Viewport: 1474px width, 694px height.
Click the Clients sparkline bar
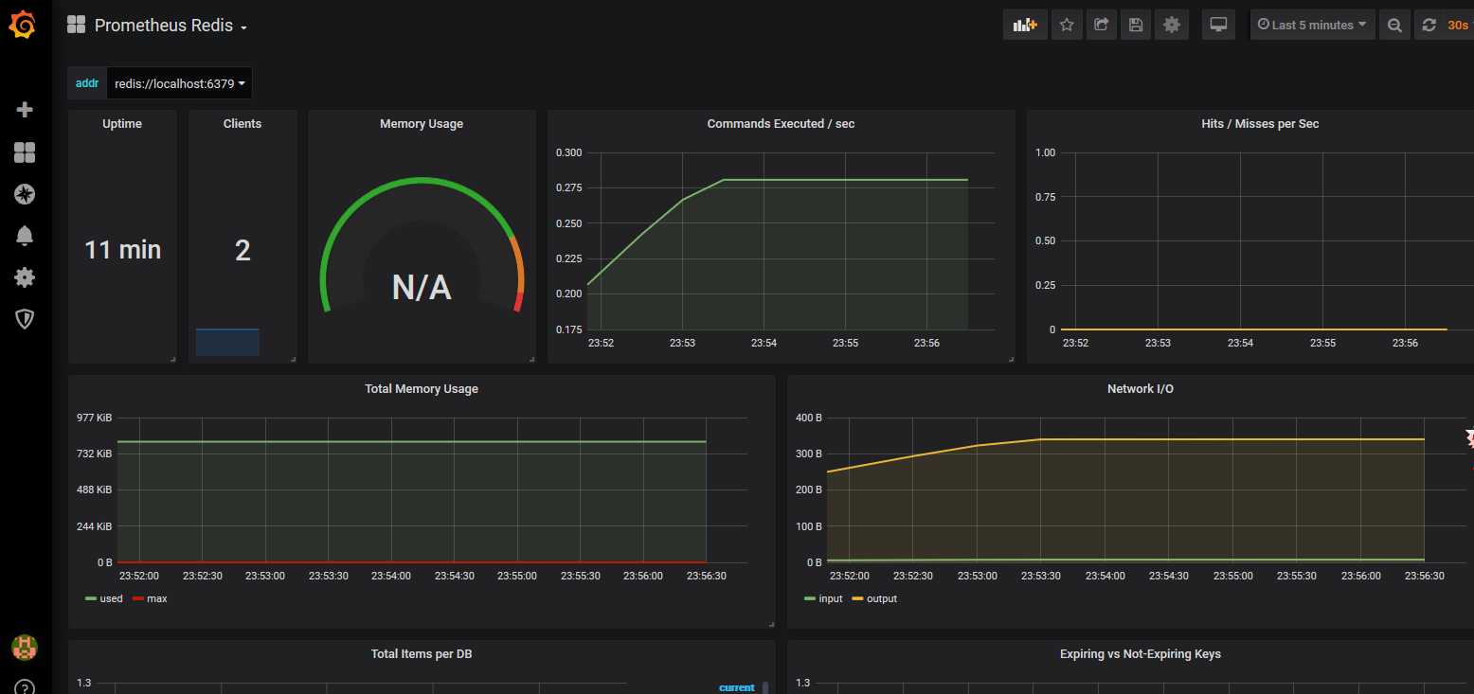click(227, 342)
